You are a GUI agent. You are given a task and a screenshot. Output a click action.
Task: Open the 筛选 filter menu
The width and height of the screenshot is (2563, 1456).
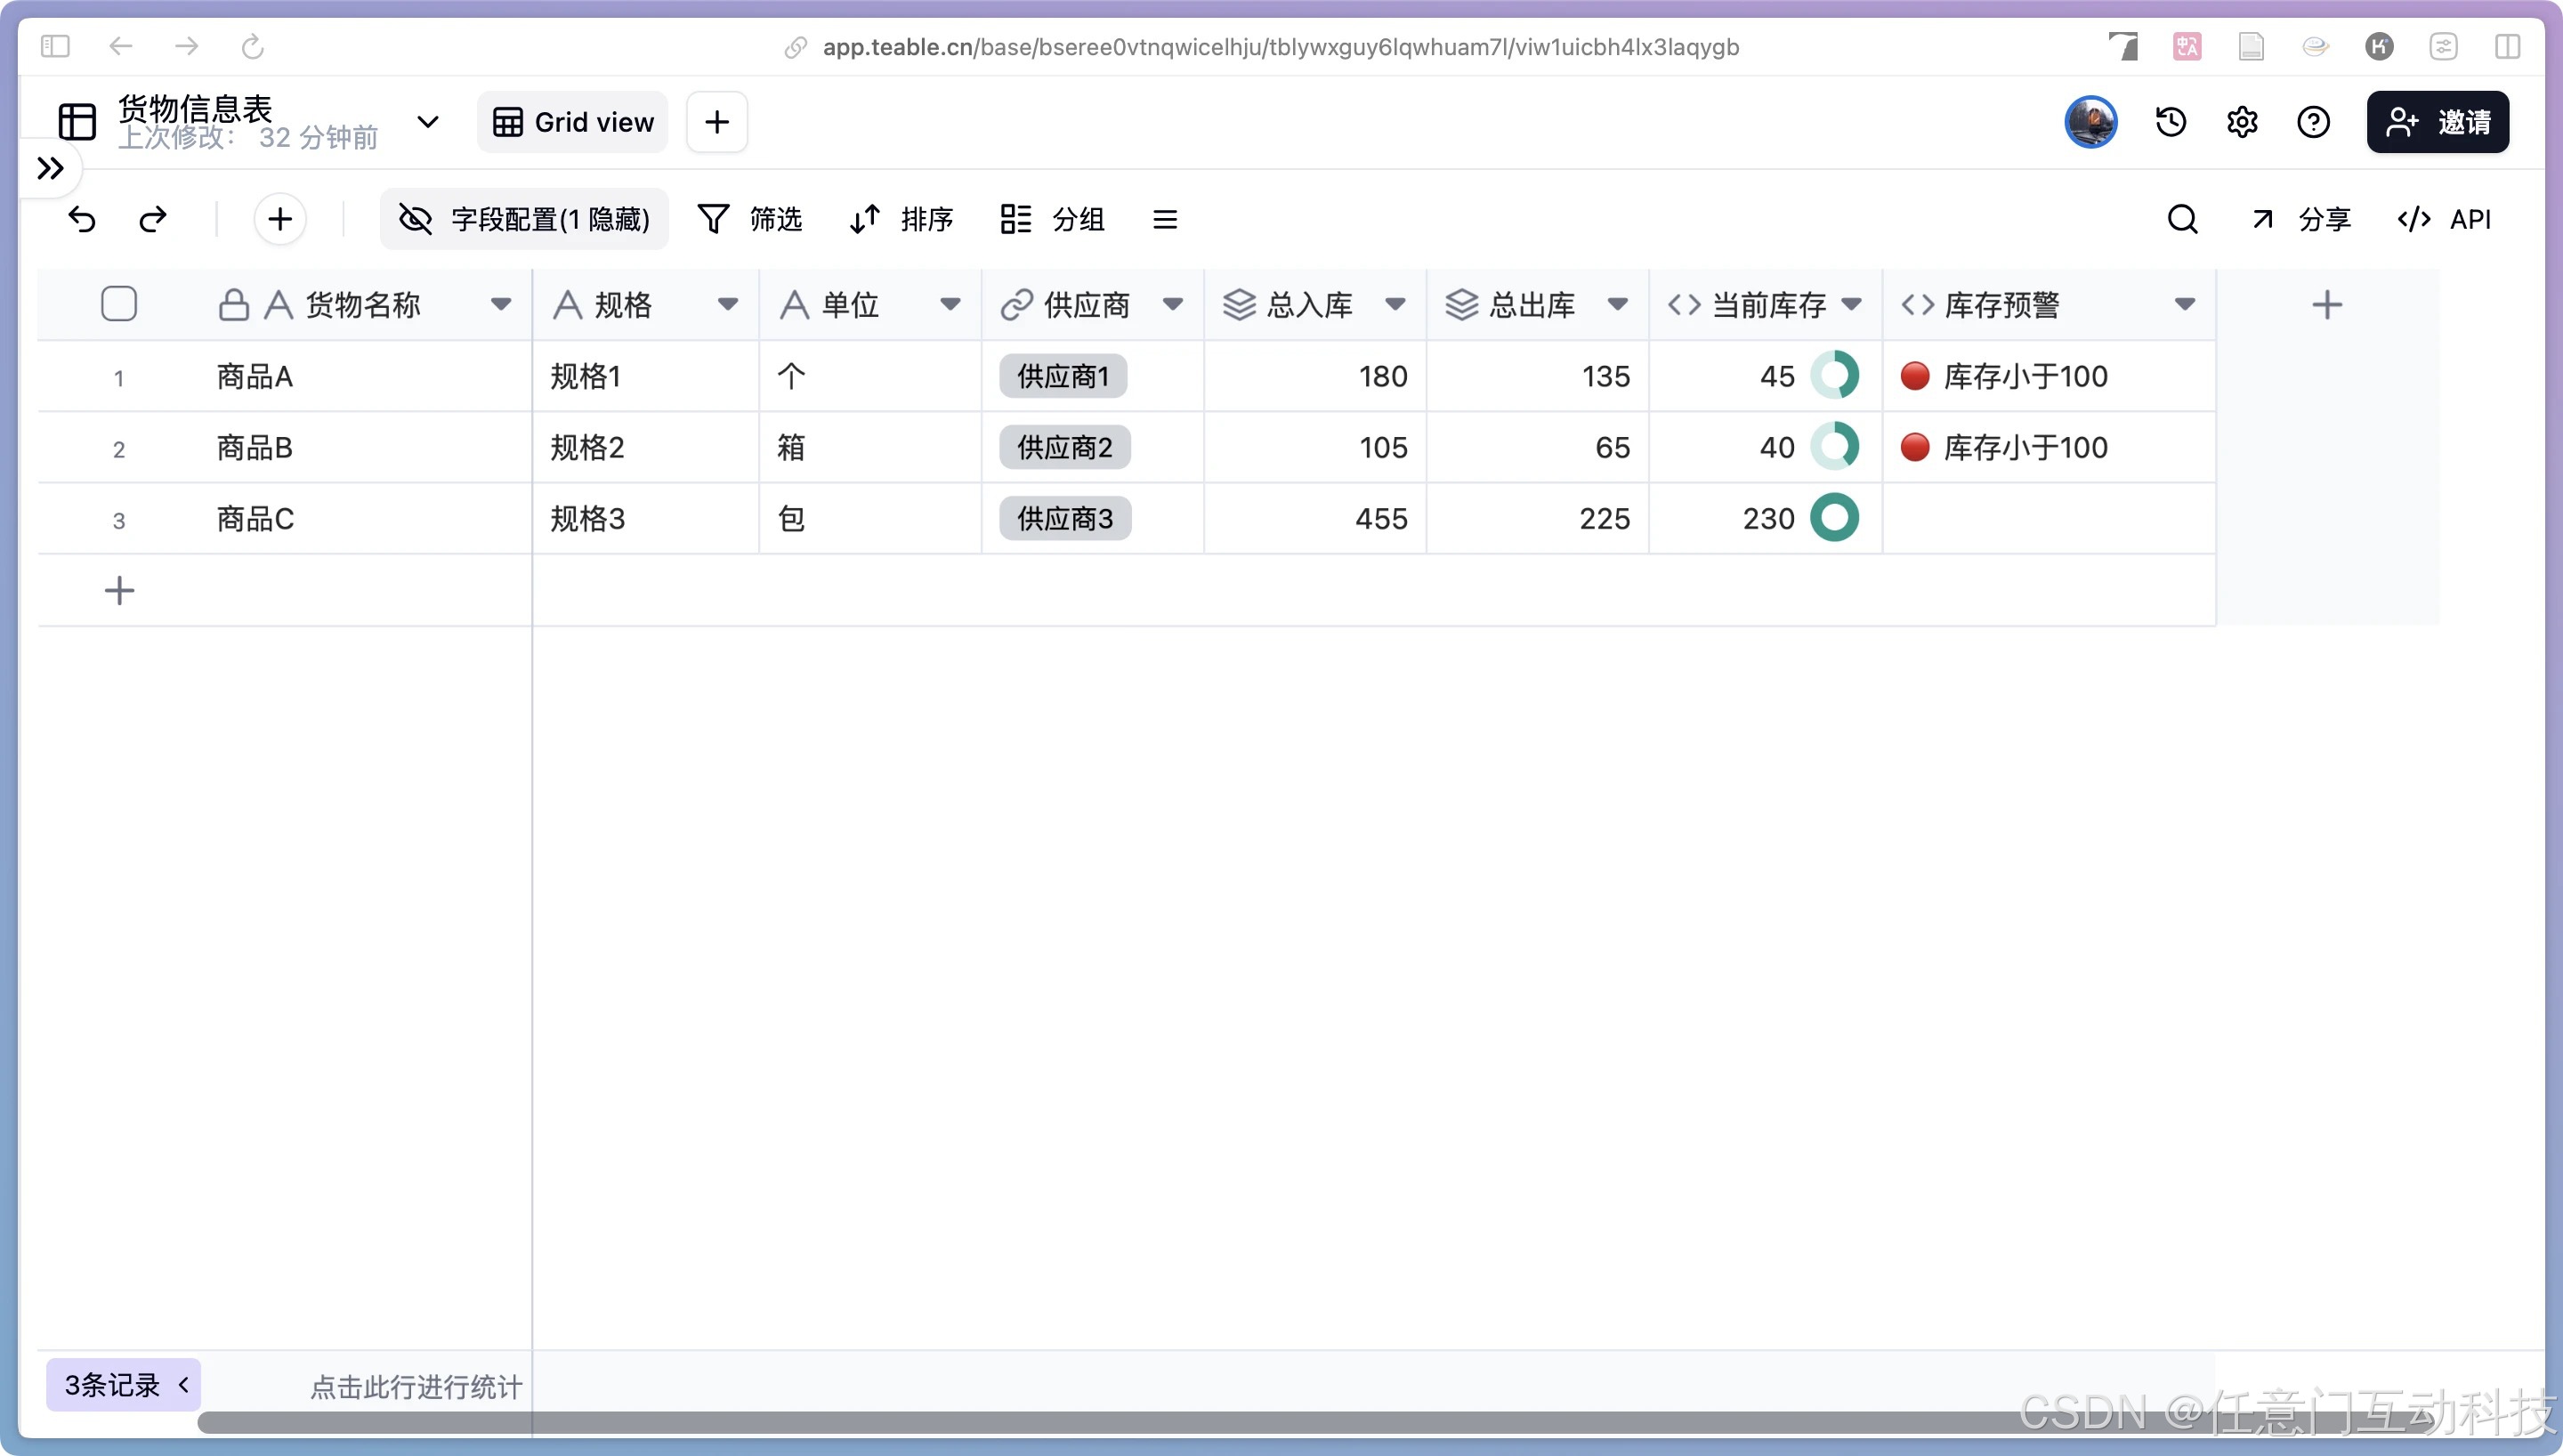click(x=749, y=219)
